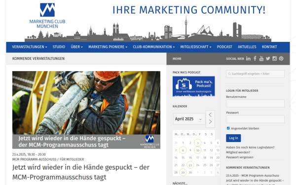The image size is (296, 185).
Task: Expand the Club-Kommunikation menu
Action: pos(153,47)
